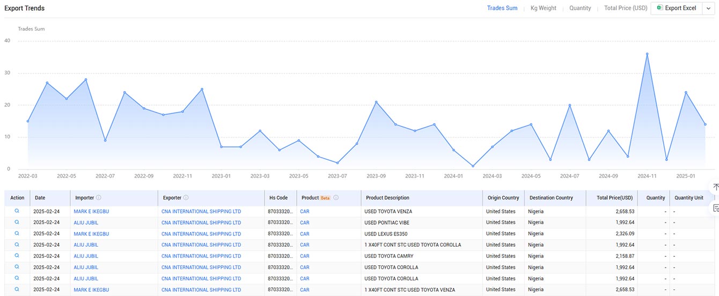Open MARK E IKEGBU in USED TOYOTA VENZA row

point(91,211)
